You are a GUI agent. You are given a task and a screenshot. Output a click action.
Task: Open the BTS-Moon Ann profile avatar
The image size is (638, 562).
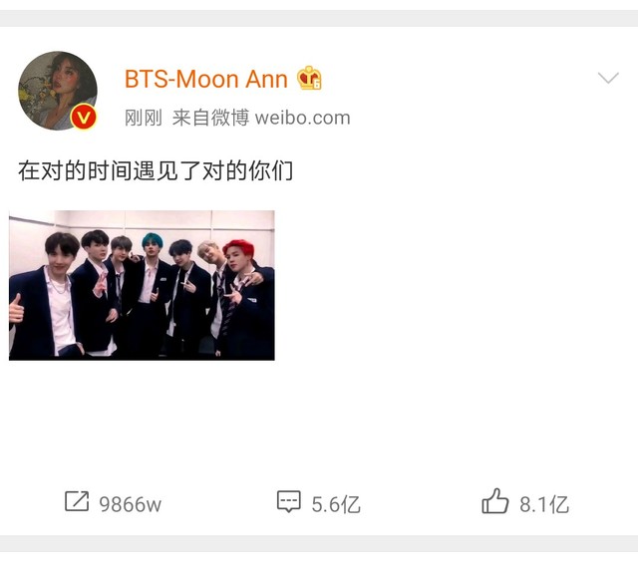coord(58,91)
